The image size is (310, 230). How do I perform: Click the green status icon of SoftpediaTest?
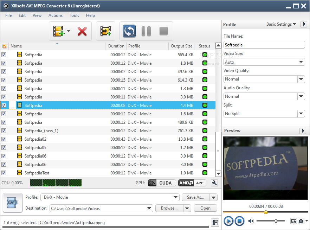point(205,173)
